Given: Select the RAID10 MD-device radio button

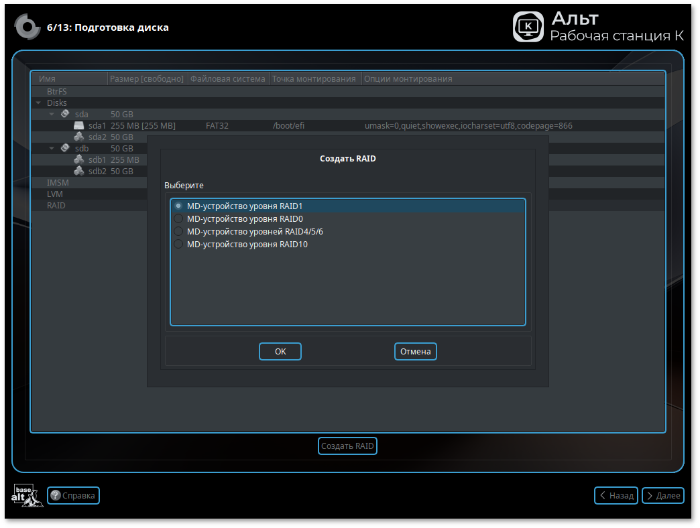Looking at the screenshot, I should click(x=178, y=245).
